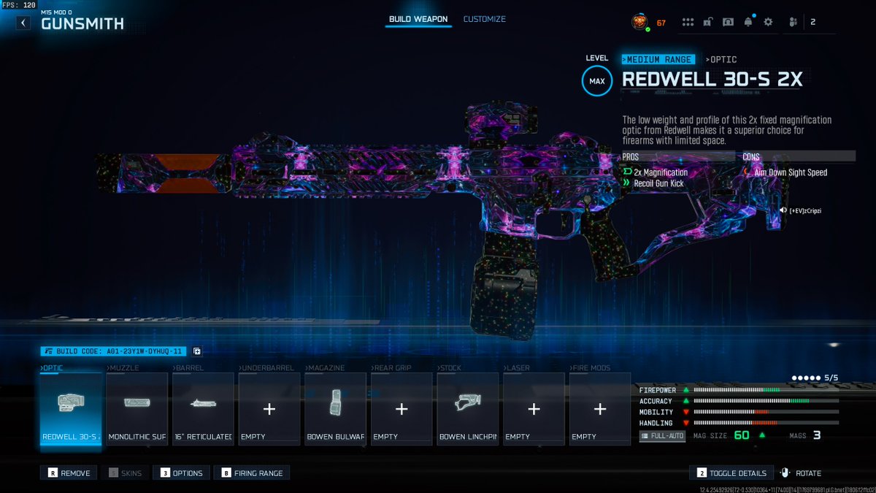The width and height of the screenshot is (876, 493).
Task: Switch to the Build Weapon tab
Action: [419, 19]
